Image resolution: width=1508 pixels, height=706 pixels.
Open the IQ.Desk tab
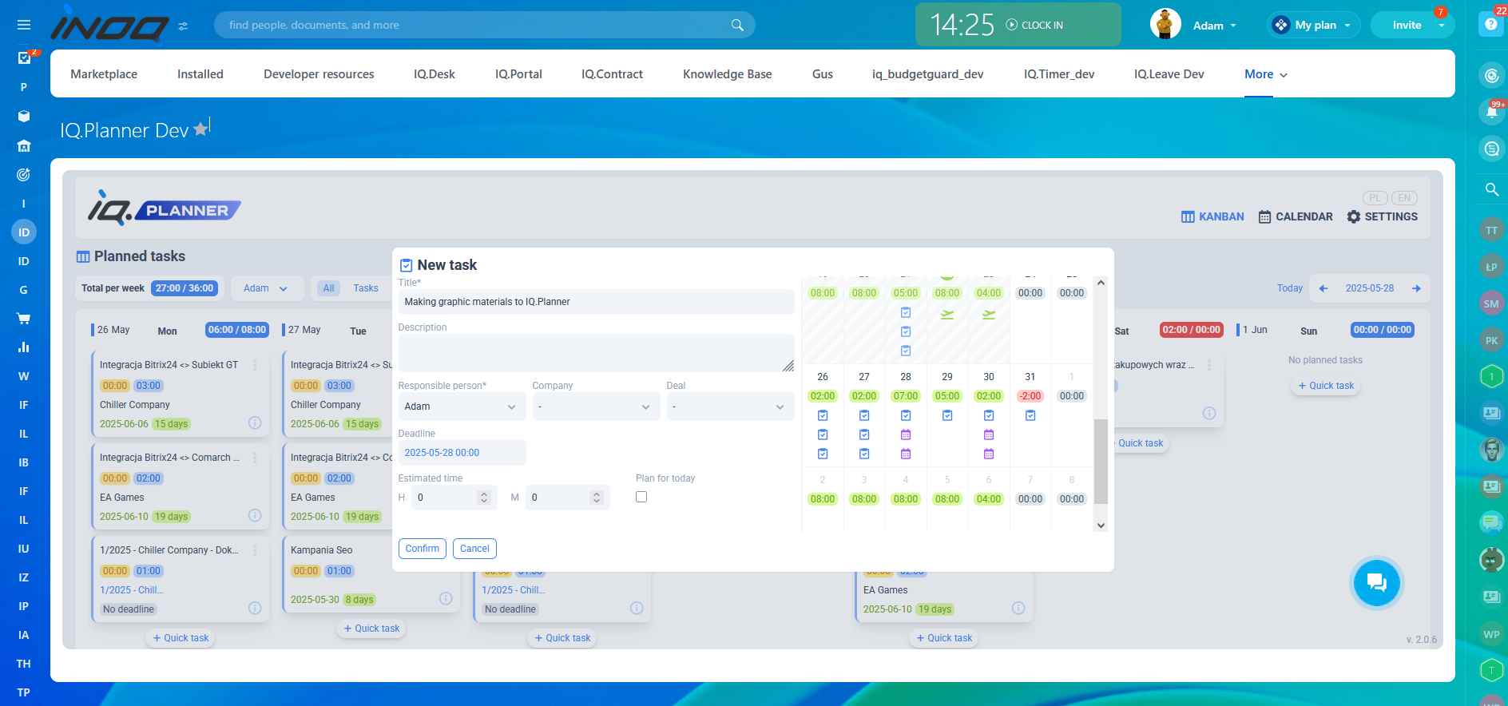point(435,74)
